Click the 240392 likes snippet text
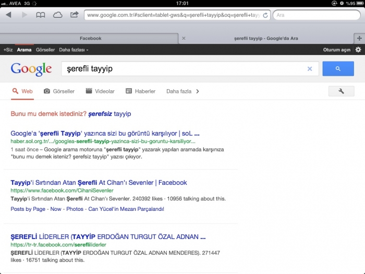Screen dimensions: 365x274 148,199
